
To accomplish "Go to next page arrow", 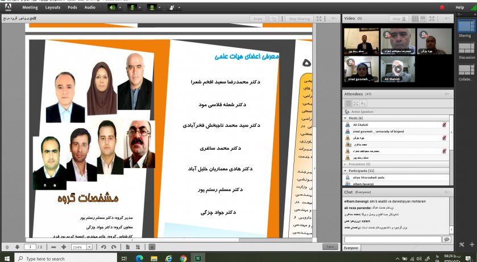I will pyautogui.click(x=17, y=247).
